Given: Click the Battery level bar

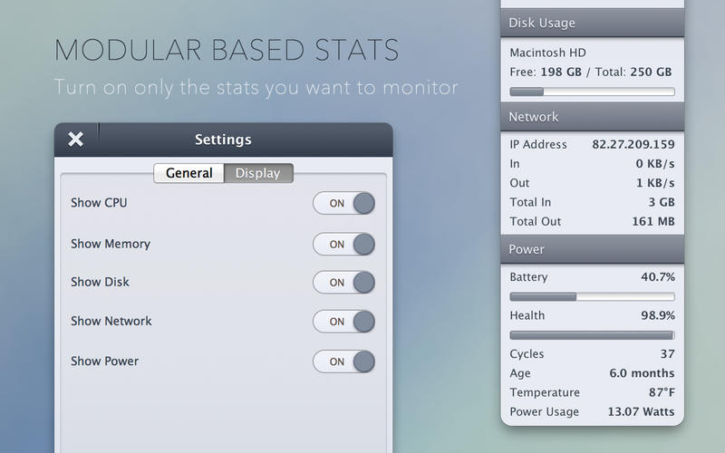Looking at the screenshot, I should coord(592,296).
